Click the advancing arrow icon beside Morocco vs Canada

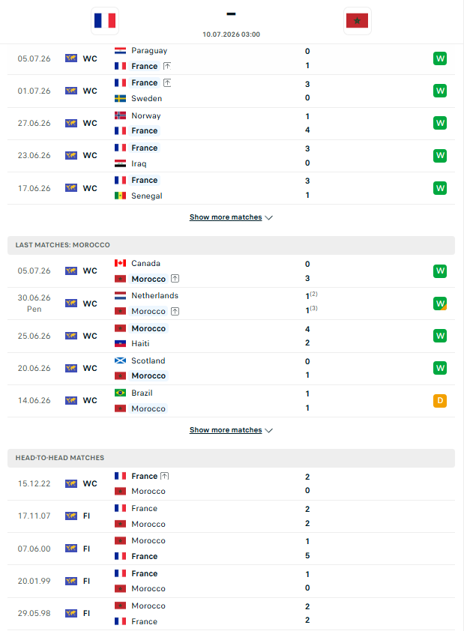coord(175,279)
